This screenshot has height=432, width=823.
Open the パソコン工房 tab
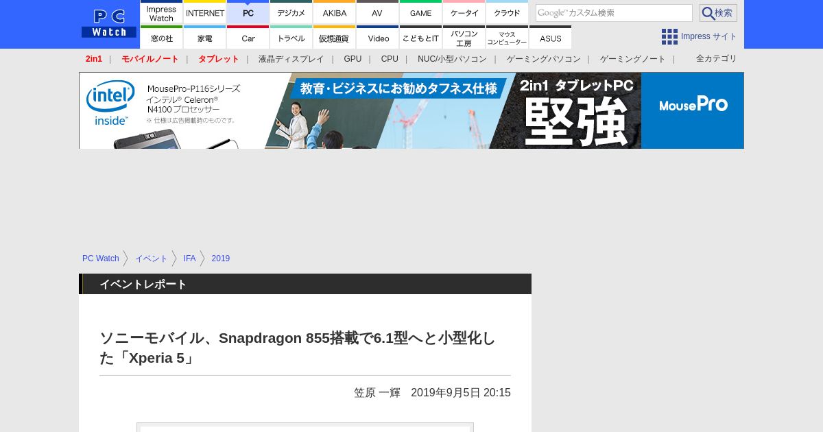(464, 37)
